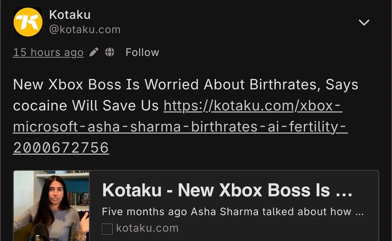Open the kotaku.com/xbox article URL link
The width and height of the screenshot is (392, 241).
(253, 106)
